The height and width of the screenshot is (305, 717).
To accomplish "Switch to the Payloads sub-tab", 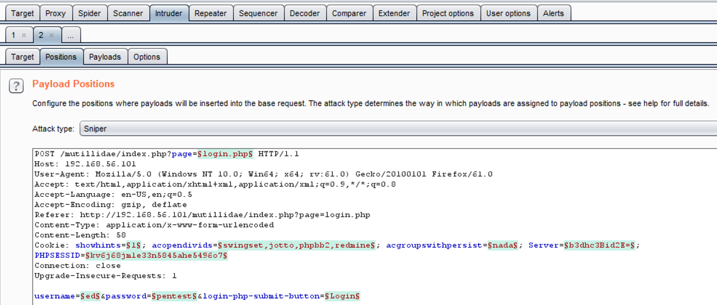I will (105, 56).
